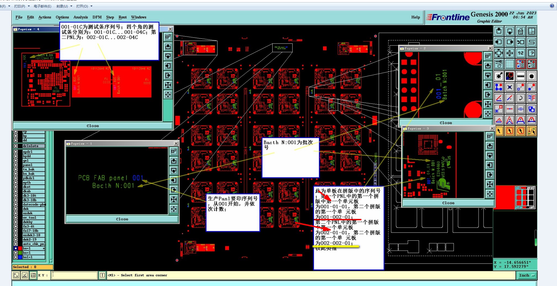Screen dimensions: 557x286
Task: Click the X Y coordinate input field
Action: coord(74,275)
